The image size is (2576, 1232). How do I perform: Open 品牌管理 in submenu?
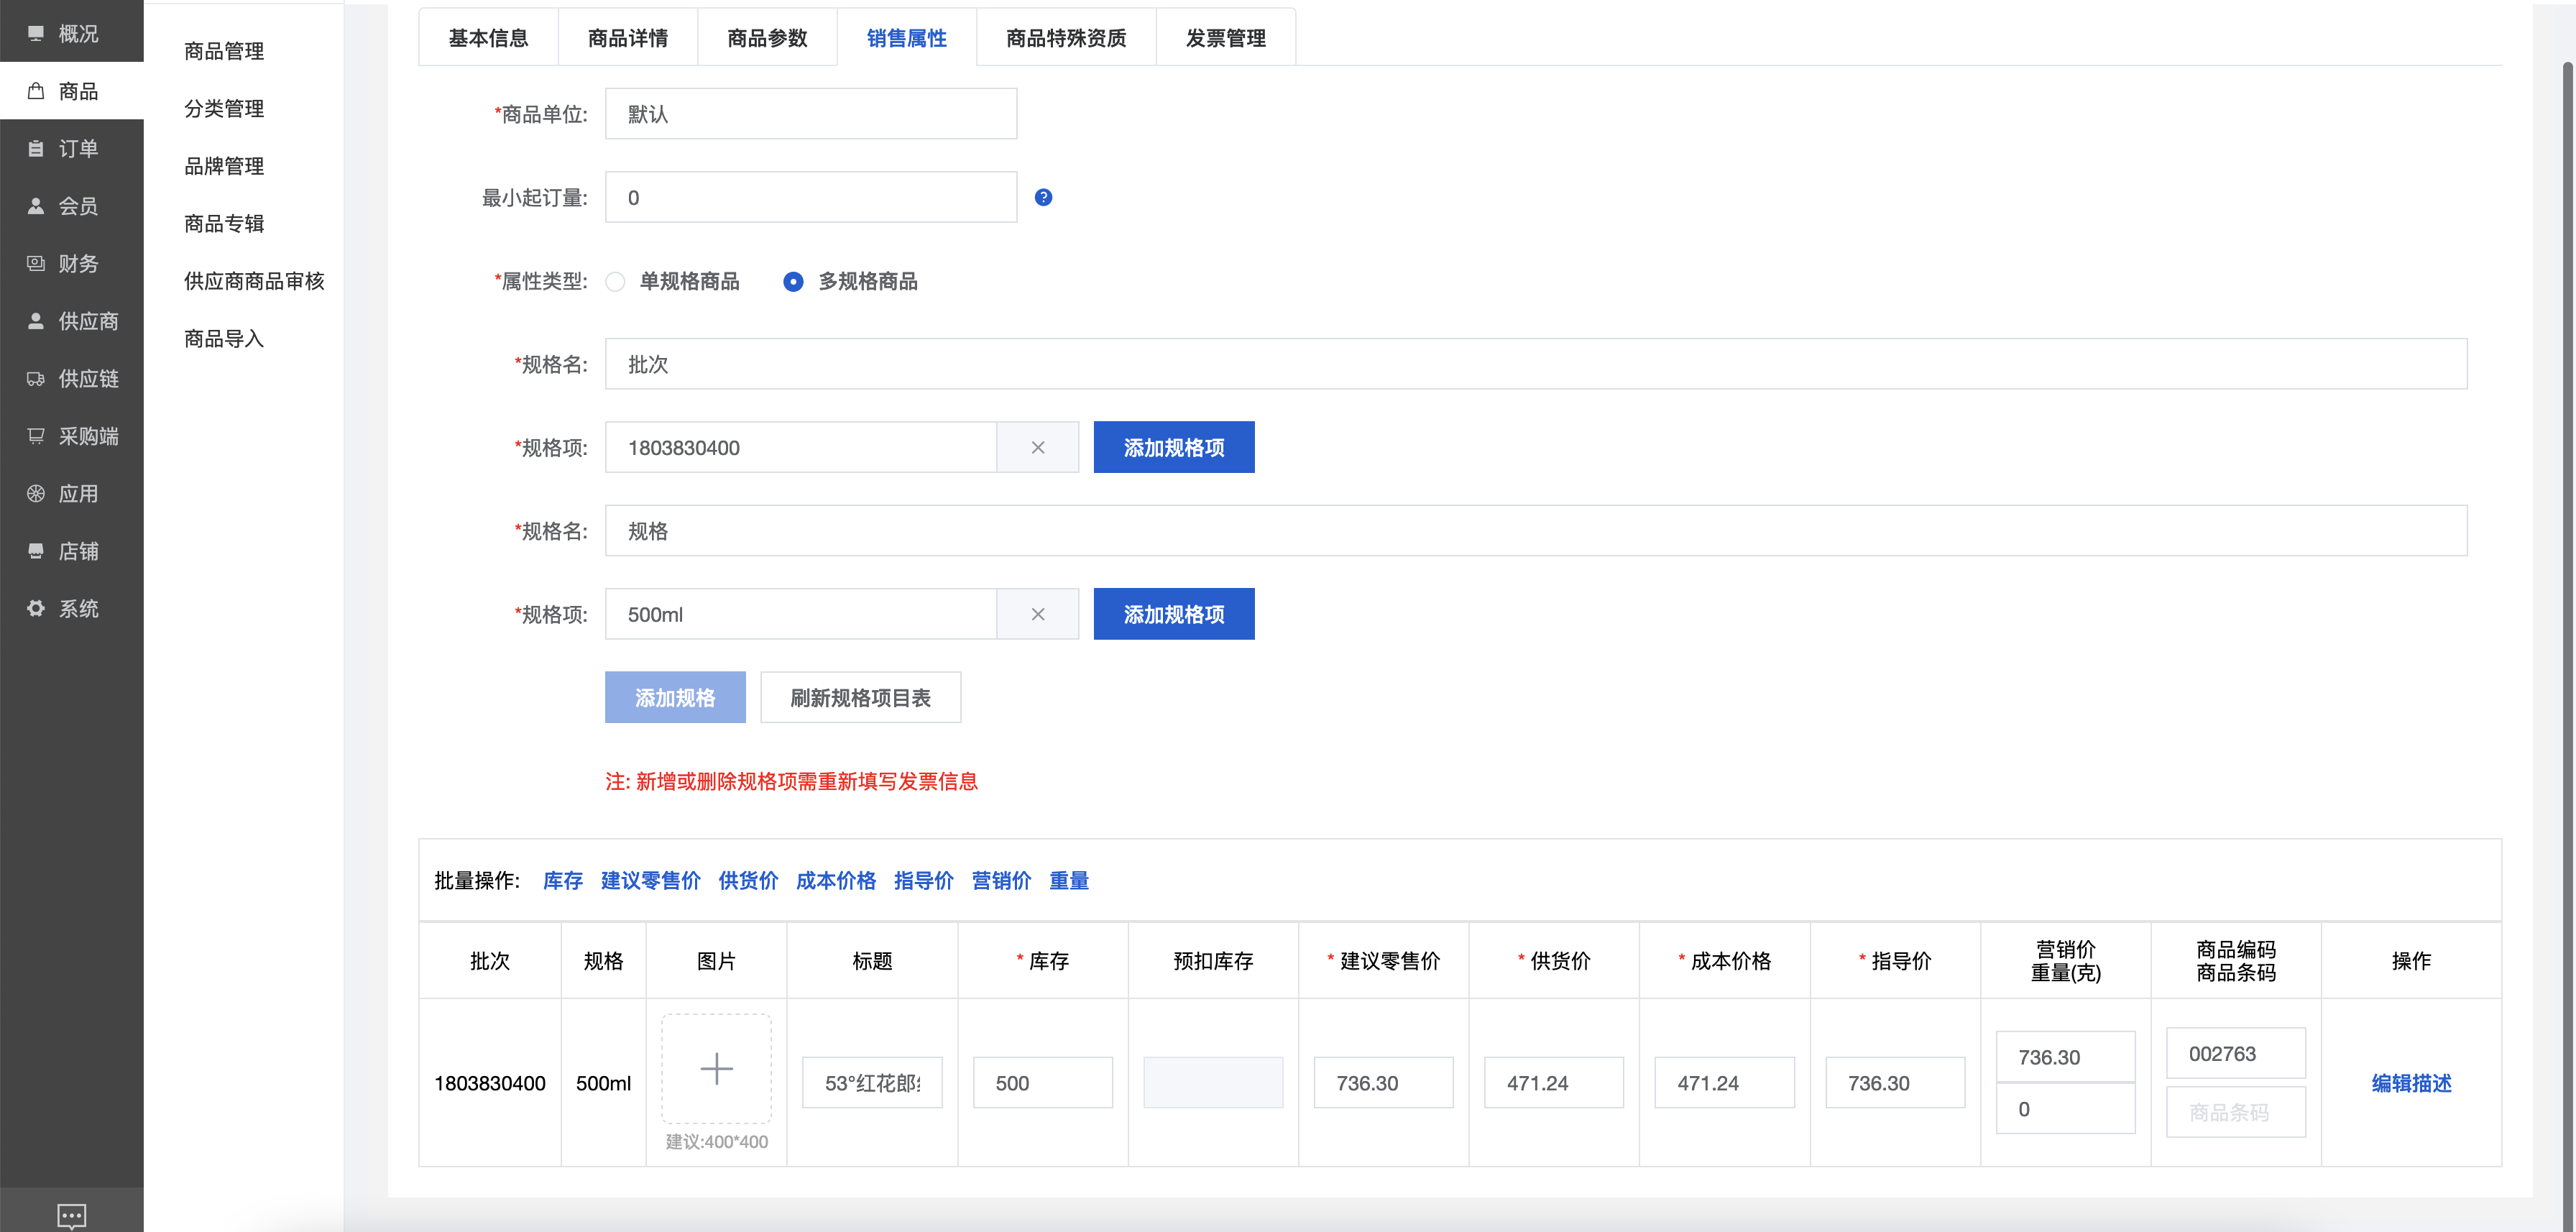224,166
